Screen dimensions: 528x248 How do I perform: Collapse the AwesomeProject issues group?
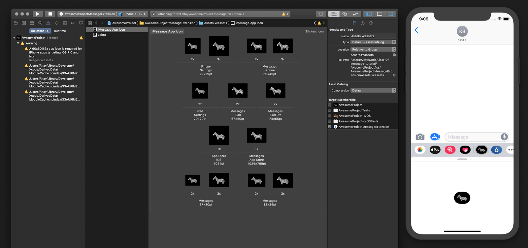14,38
